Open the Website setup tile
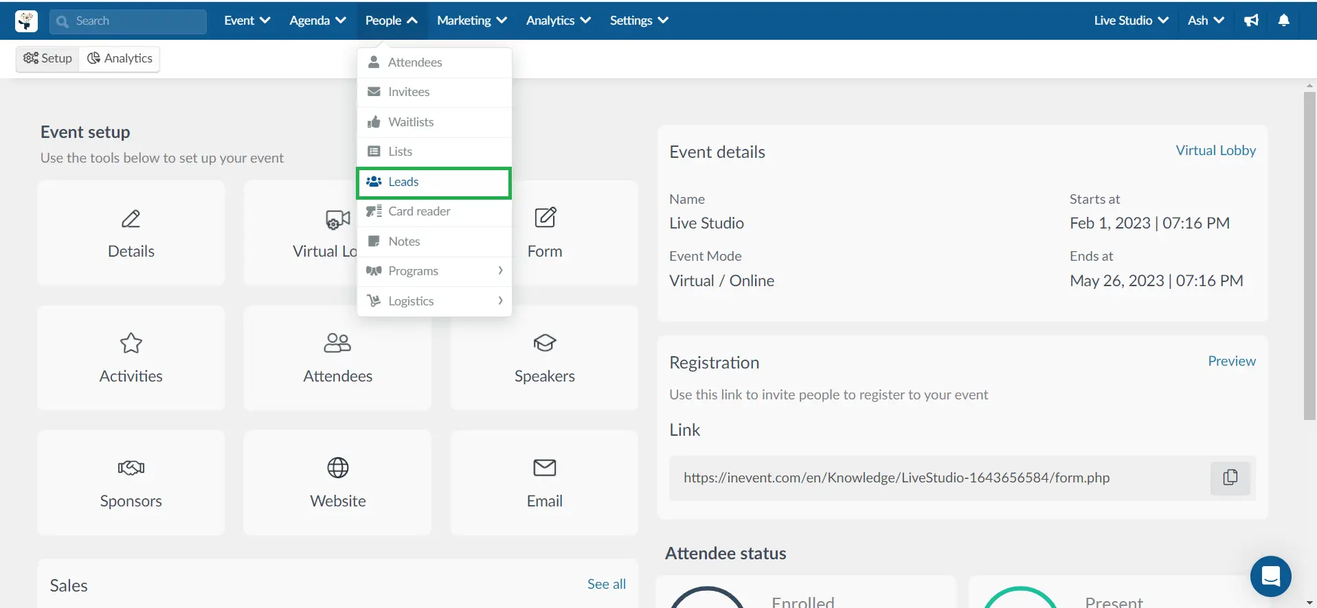Image resolution: width=1317 pixels, height=608 pixels. click(x=337, y=483)
